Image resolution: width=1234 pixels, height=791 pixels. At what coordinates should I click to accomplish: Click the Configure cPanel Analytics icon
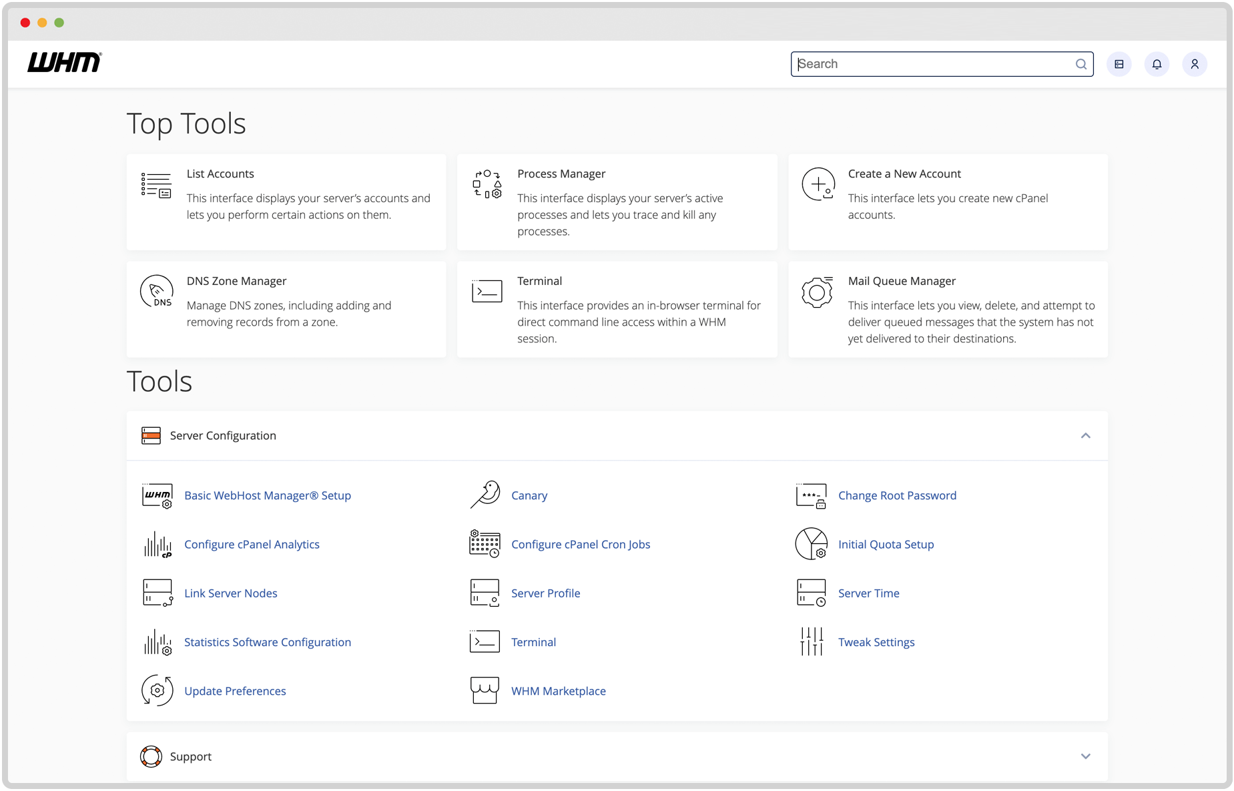click(x=158, y=545)
